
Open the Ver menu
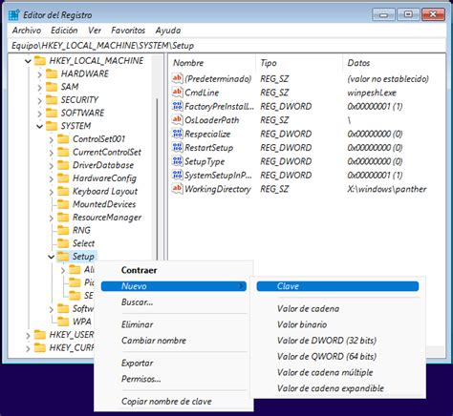pyautogui.click(x=95, y=31)
